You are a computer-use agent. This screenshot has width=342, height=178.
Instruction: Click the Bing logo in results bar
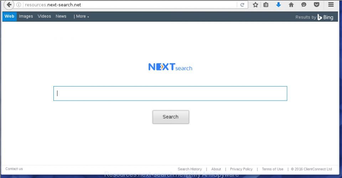[325, 17]
